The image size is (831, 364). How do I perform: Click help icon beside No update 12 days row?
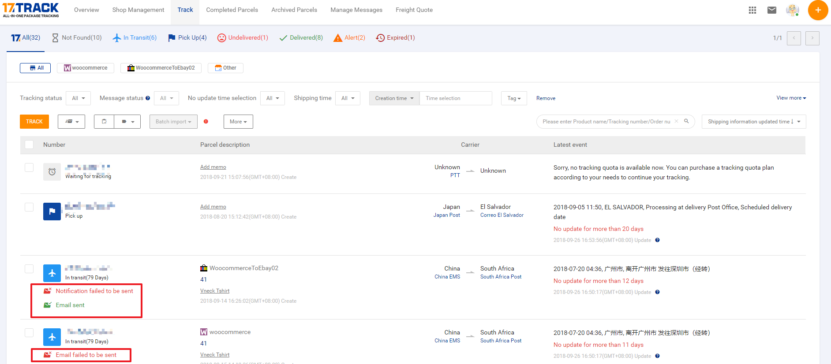click(x=657, y=292)
